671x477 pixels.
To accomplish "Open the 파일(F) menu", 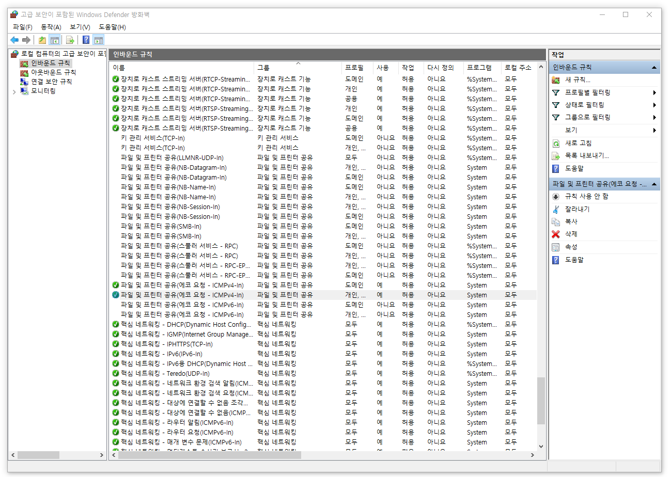I will pos(23,27).
